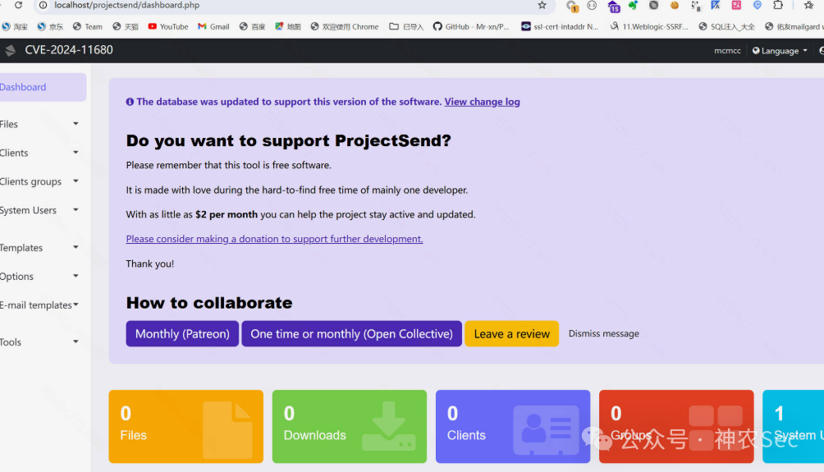Open the GitHub Mr-xn bookmark
The width and height of the screenshot is (824, 472).
coord(471,26)
